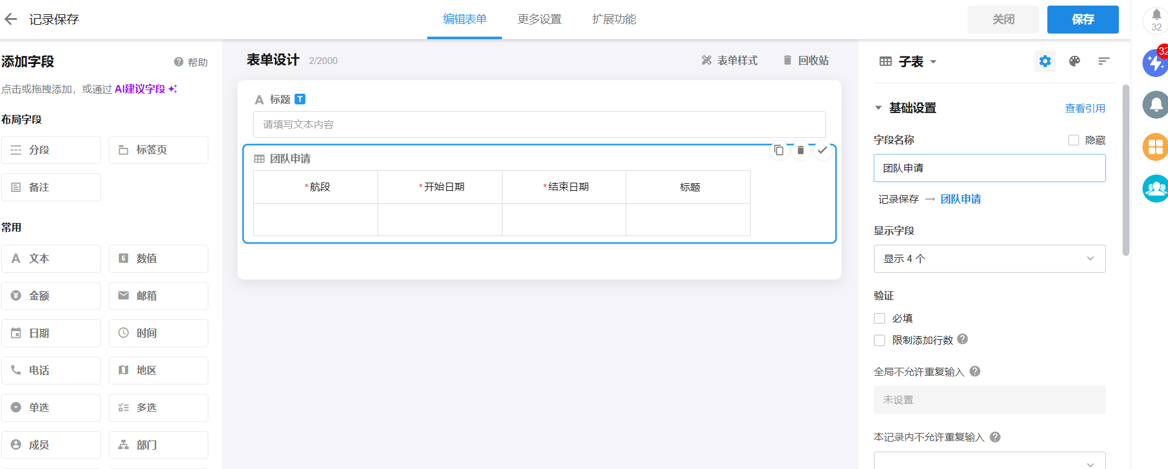The height and width of the screenshot is (469, 1168).
Task: Click the right panel vertical scrollbar
Action: (x=1126, y=170)
